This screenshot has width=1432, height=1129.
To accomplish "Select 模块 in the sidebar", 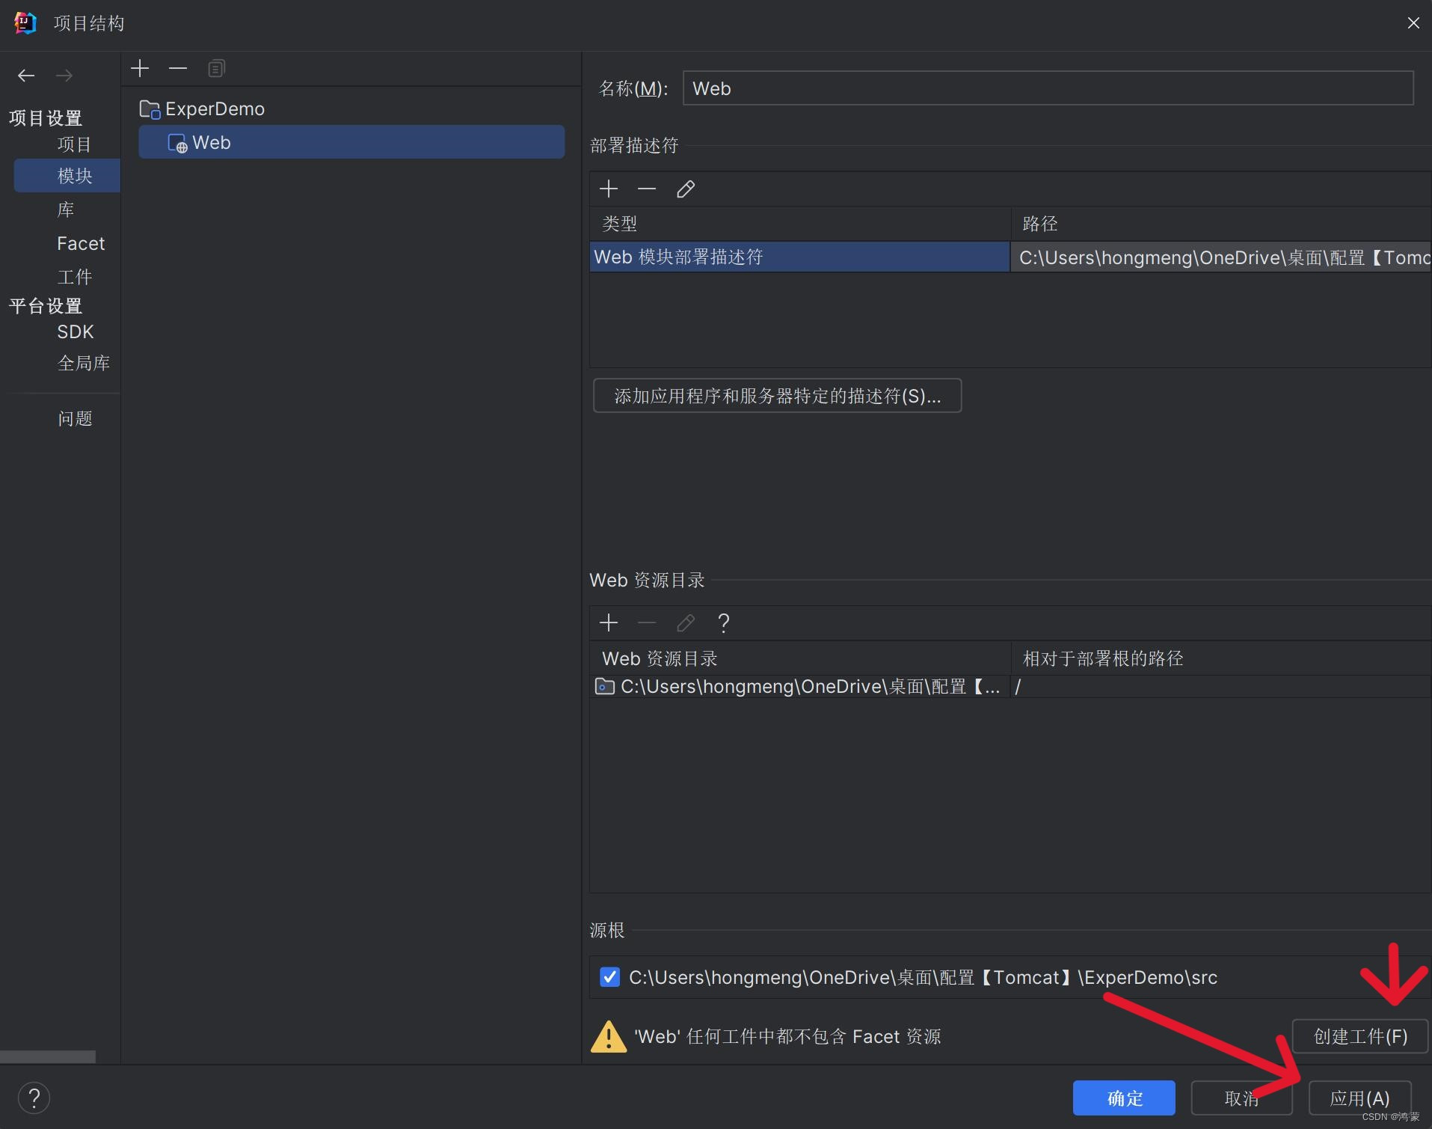I will pyautogui.click(x=67, y=176).
